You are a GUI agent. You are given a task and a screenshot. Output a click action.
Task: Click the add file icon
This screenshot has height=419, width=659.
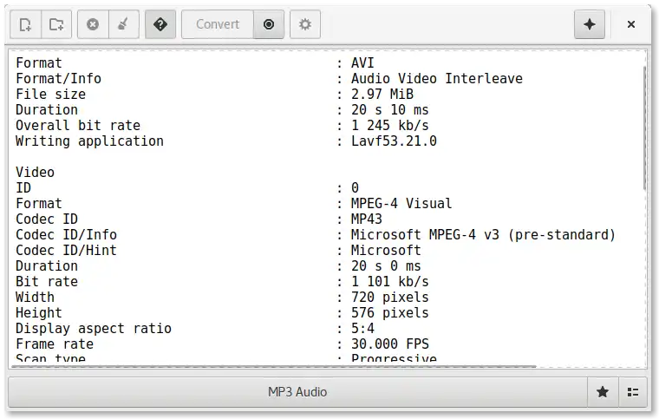[x=26, y=24]
